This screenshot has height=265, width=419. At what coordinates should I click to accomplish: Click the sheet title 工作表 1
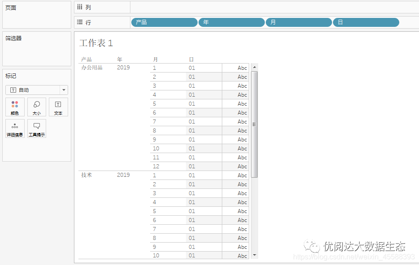pos(96,43)
